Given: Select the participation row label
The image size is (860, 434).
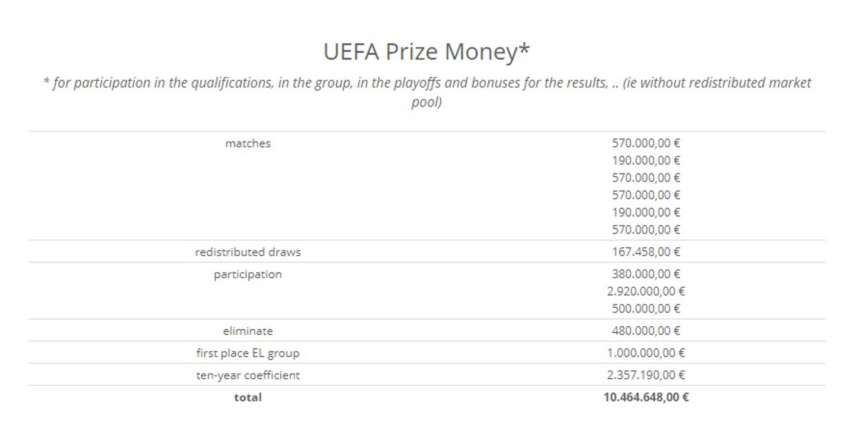Looking at the screenshot, I should [x=248, y=274].
